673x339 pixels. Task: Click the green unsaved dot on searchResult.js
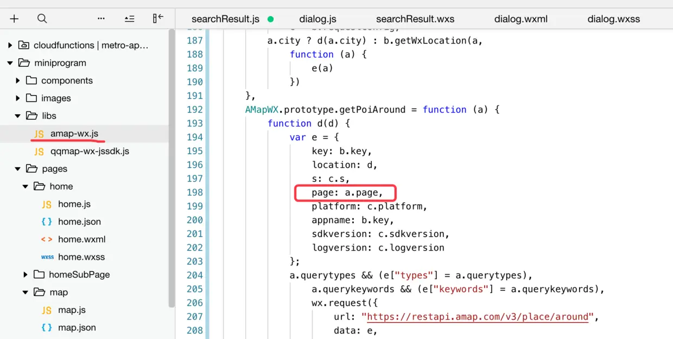(x=270, y=19)
